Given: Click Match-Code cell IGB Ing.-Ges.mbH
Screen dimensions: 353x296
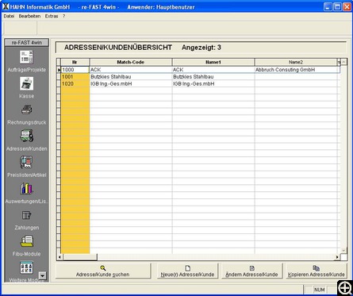Looking at the screenshot, I should click(x=131, y=84).
